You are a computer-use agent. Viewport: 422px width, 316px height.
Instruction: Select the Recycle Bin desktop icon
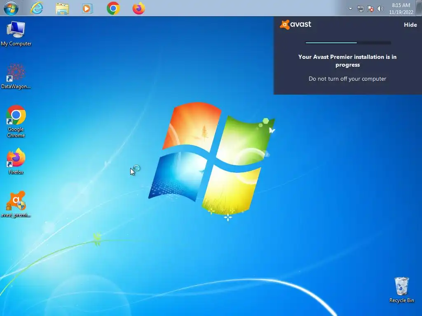[401, 290]
